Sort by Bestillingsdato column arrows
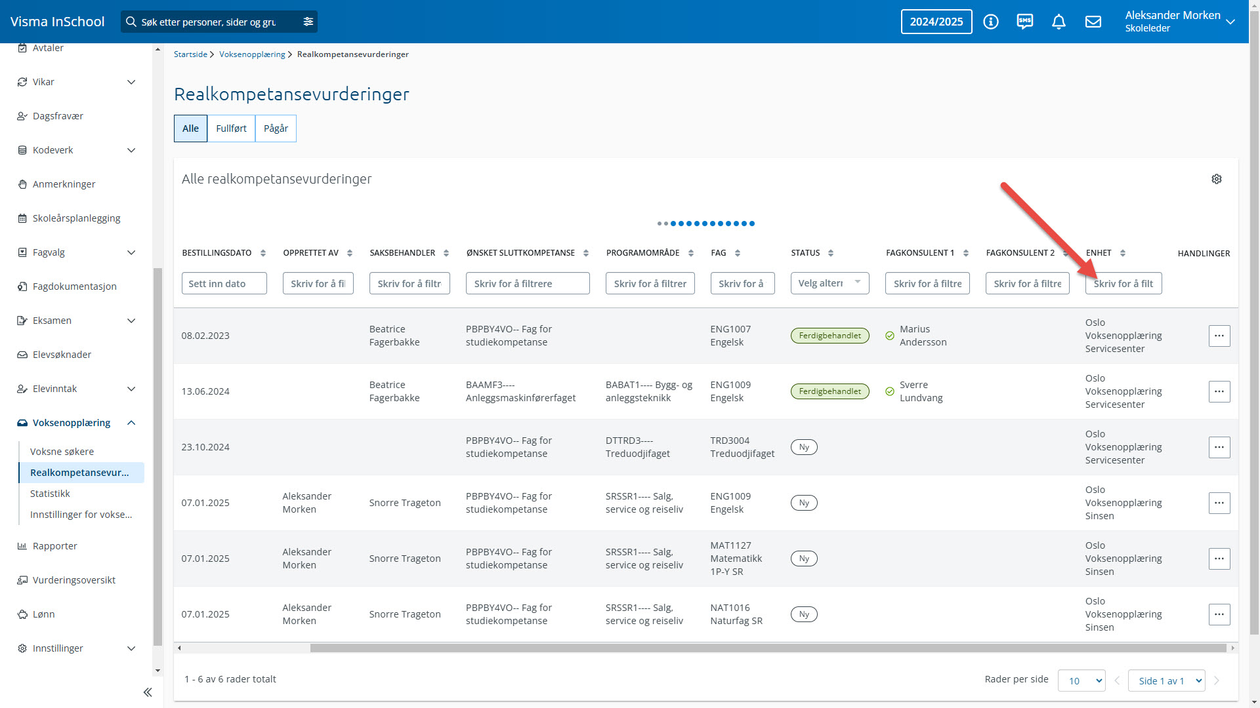This screenshot has width=1260, height=708. click(x=263, y=253)
